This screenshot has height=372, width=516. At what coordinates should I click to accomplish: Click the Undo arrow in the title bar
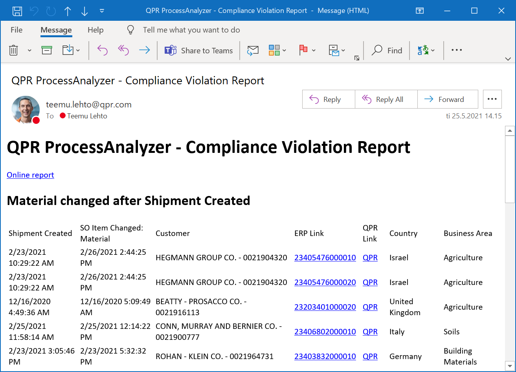34,11
